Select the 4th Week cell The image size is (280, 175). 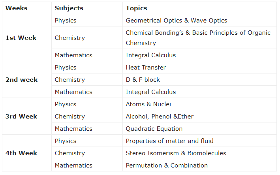21,153
